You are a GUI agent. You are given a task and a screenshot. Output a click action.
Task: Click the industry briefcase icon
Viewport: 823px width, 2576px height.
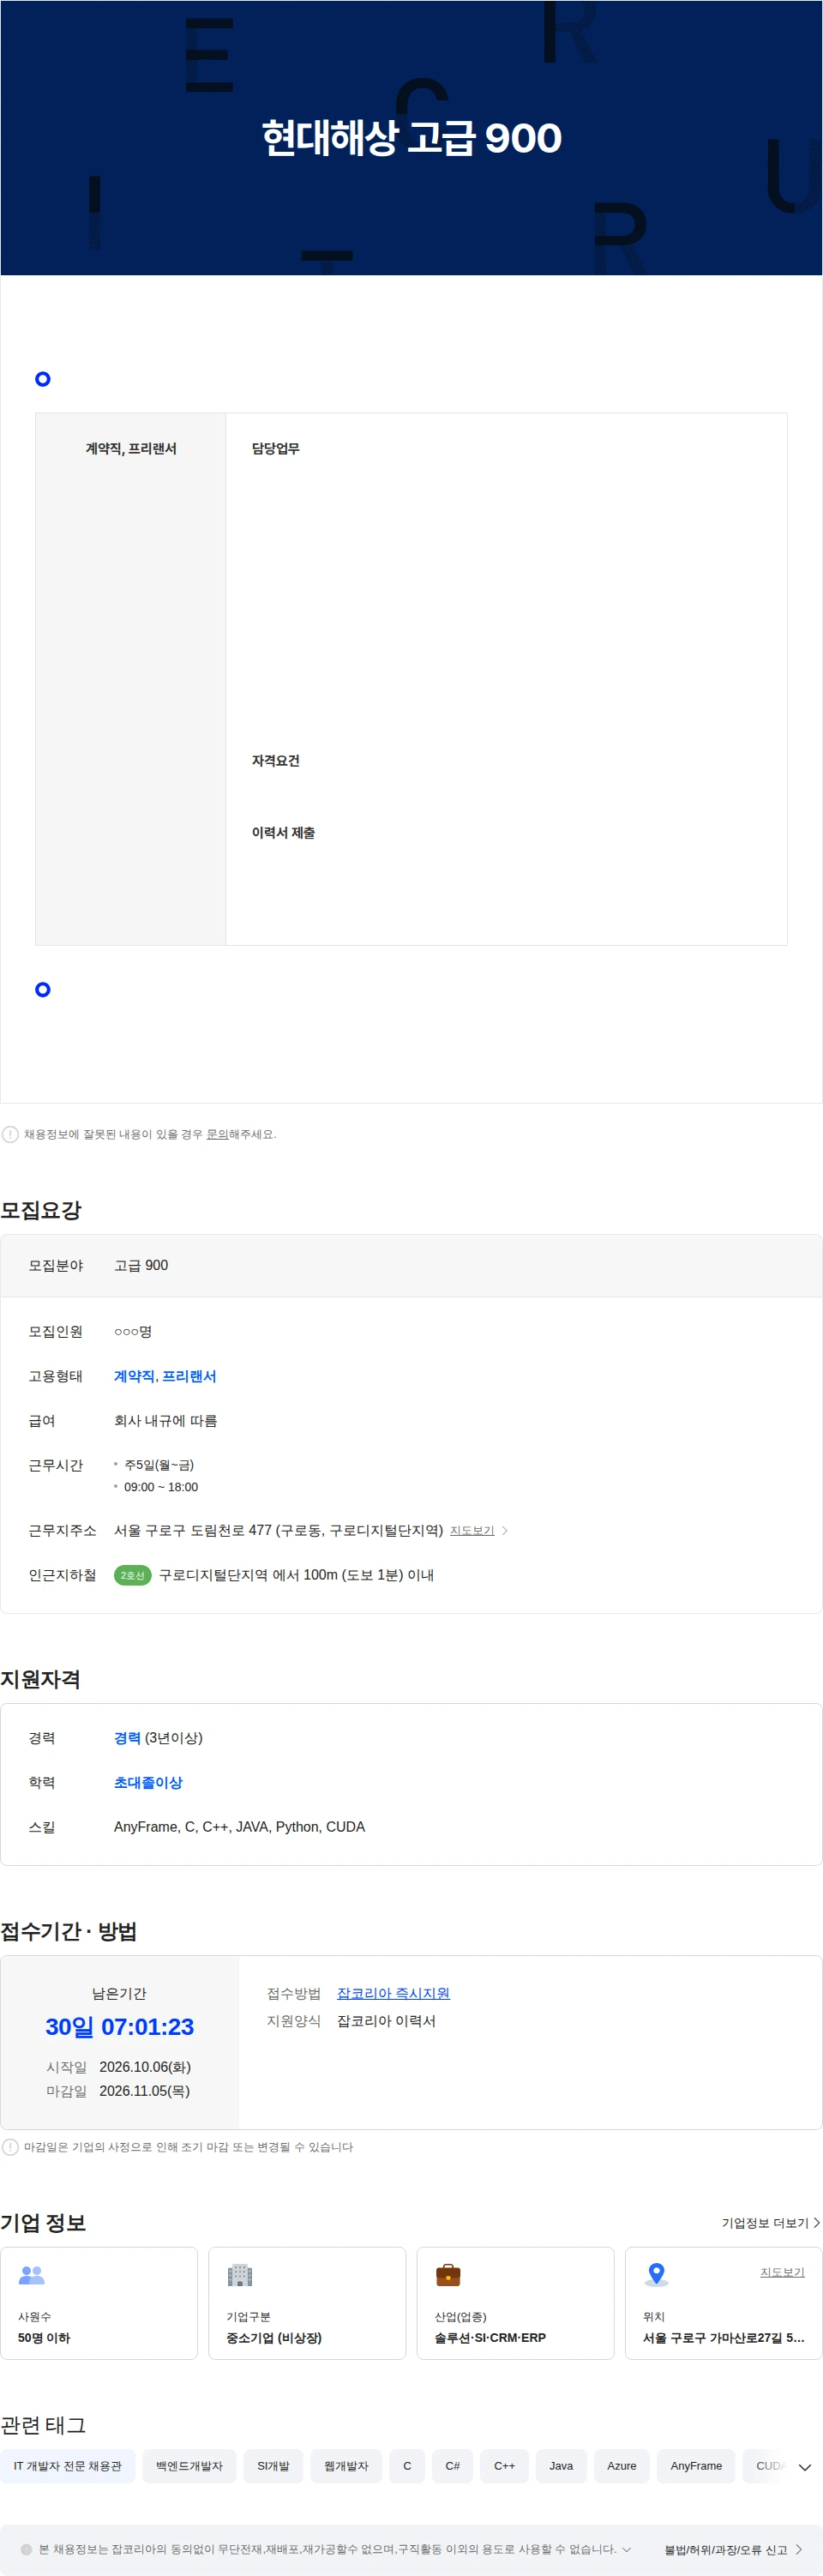pos(448,2275)
